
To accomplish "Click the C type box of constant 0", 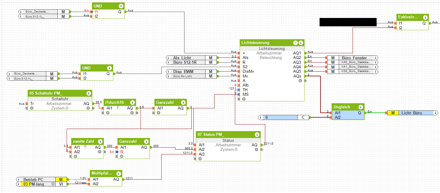I will [303, 118].
